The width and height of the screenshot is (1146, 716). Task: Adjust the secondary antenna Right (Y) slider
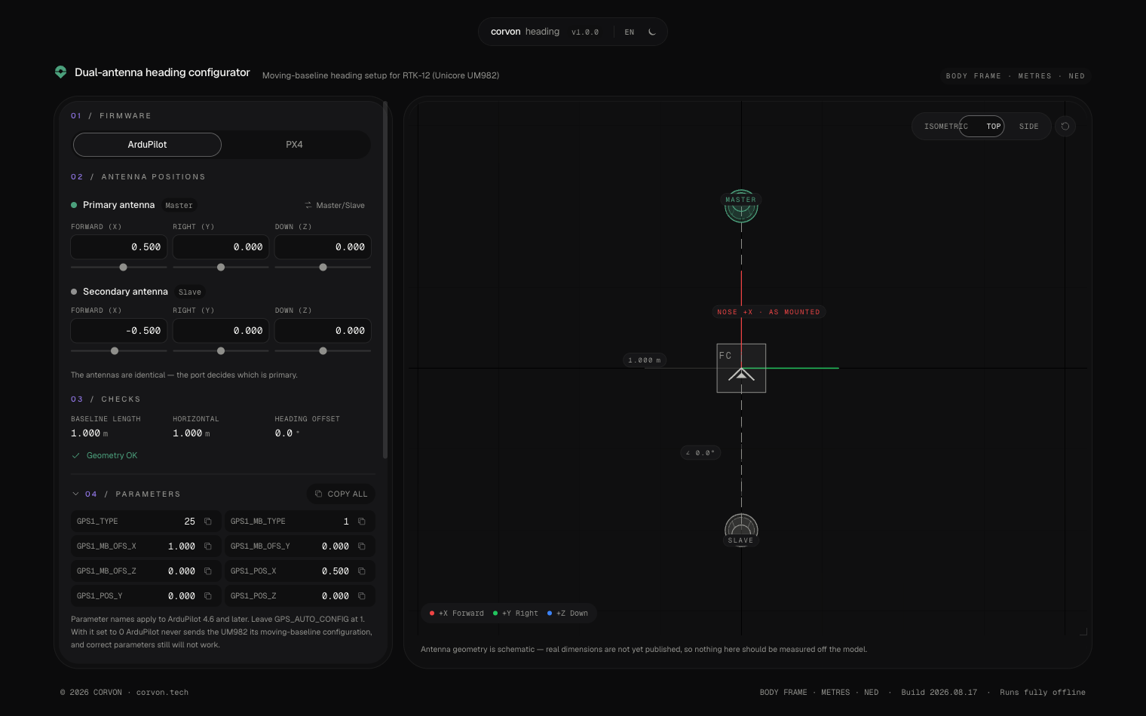pyautogui.click(x=221, y=350)
